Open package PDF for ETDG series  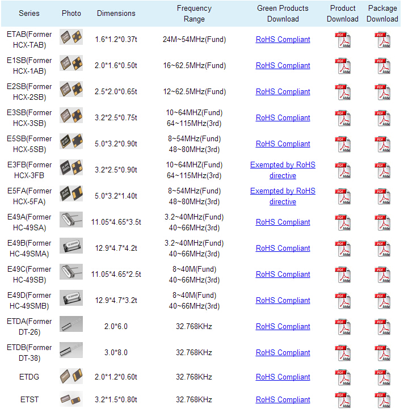tap(382, 377)
